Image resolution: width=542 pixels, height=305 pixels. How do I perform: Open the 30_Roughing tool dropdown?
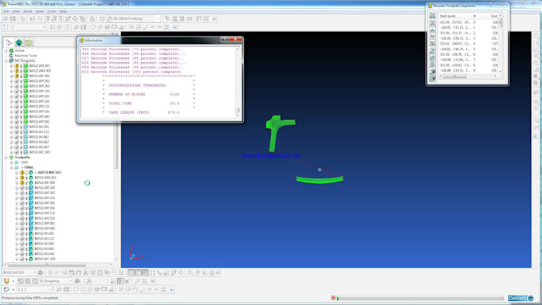71,281
